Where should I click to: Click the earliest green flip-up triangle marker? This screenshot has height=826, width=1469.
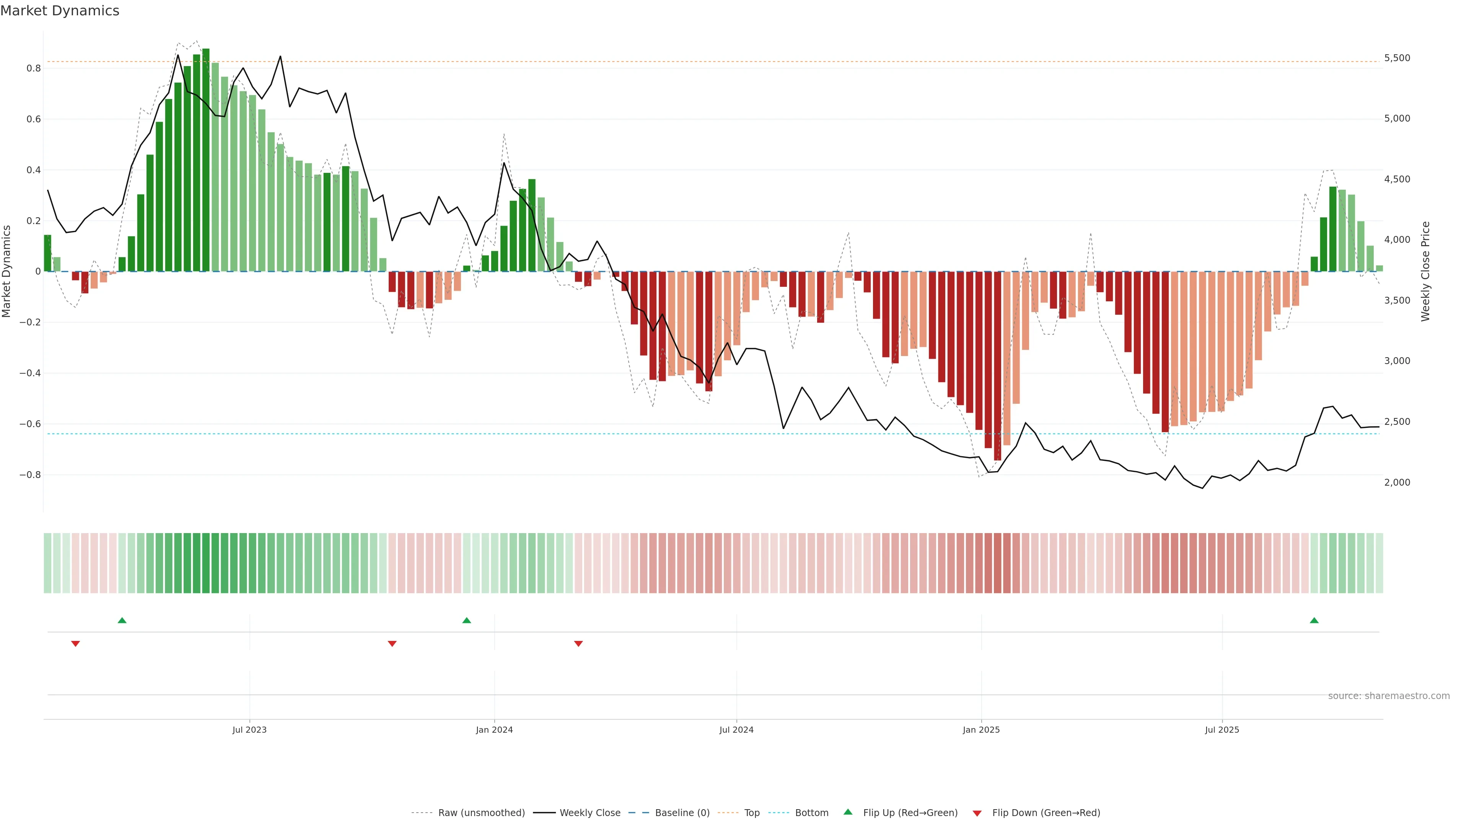(122, 620)
